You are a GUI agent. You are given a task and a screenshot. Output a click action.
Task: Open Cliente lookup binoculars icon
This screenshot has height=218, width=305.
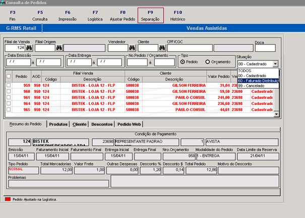coord(161,48)
